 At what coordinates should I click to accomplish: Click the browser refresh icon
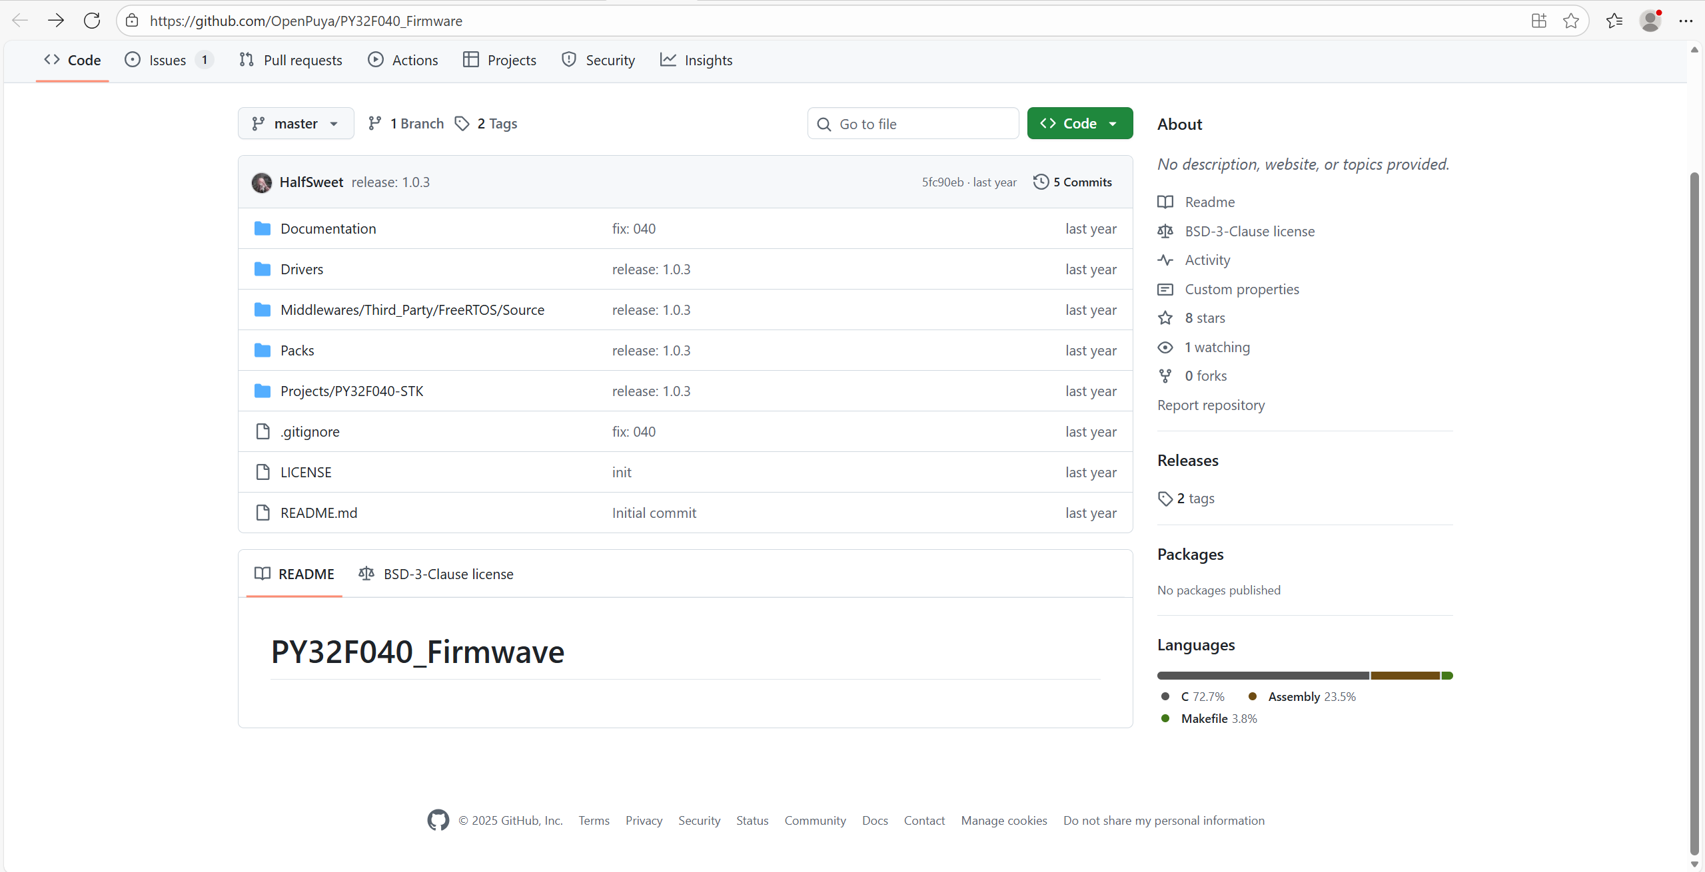[92, 21]
